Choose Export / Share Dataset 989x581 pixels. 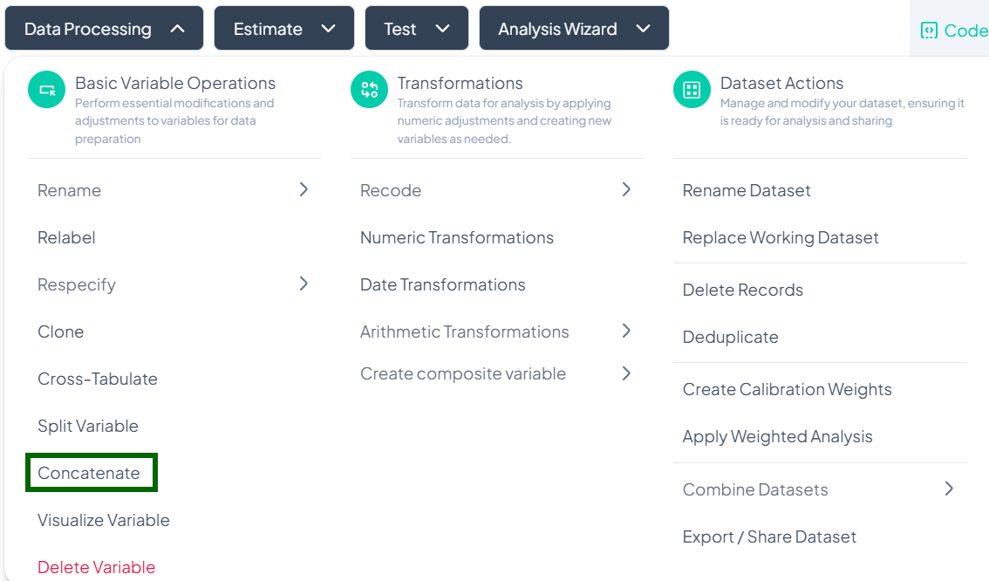point(769,537)
